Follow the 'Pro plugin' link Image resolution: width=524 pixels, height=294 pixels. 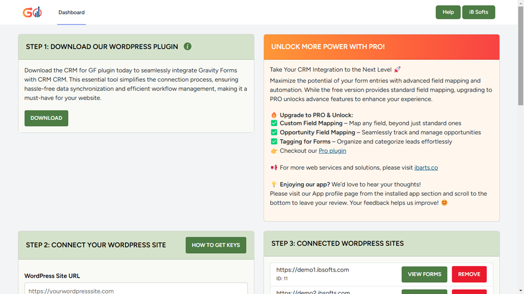click(332, 151)
